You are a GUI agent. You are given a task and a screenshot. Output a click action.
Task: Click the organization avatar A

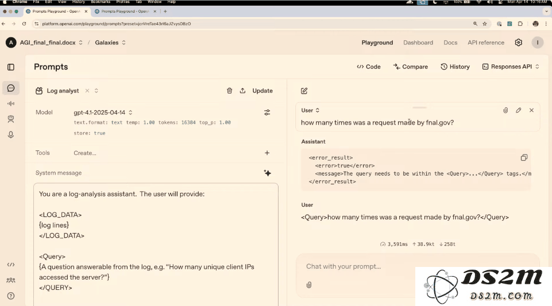tap(11, 42)
